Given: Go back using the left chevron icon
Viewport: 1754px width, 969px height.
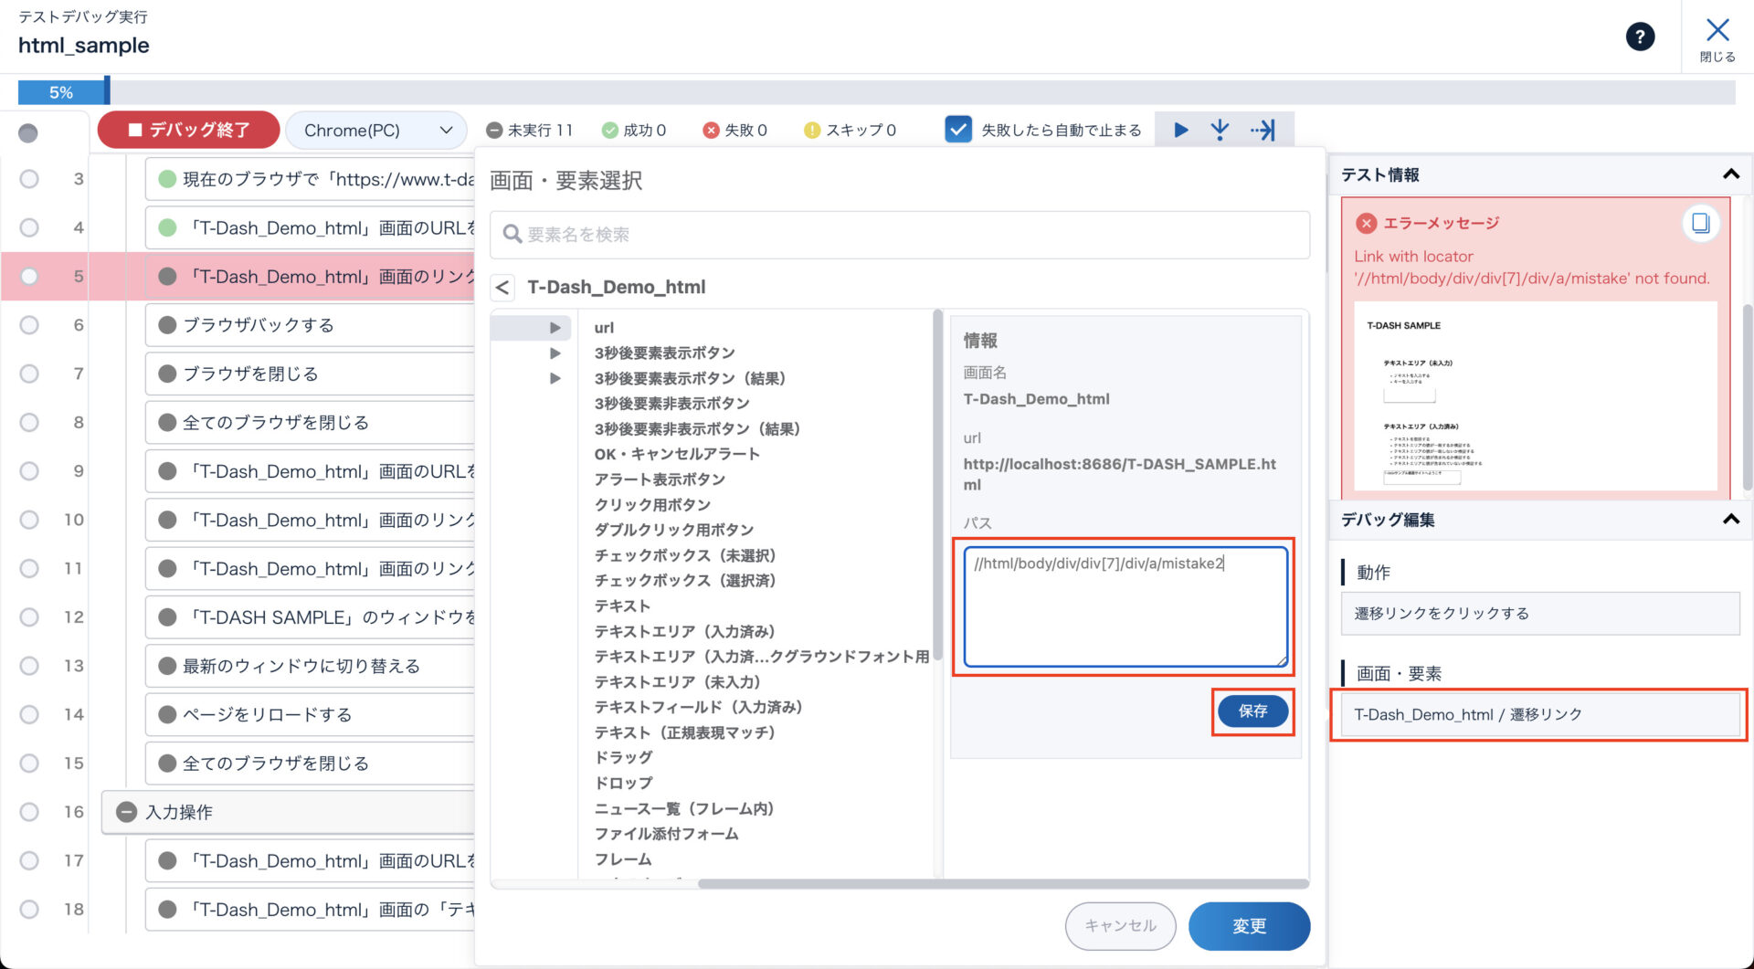Looking at the screenshot, I should click(x=502, y=288).
